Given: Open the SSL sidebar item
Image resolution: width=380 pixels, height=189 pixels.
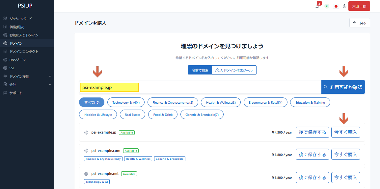Looking at the screenshot, I should coord(12,68).
